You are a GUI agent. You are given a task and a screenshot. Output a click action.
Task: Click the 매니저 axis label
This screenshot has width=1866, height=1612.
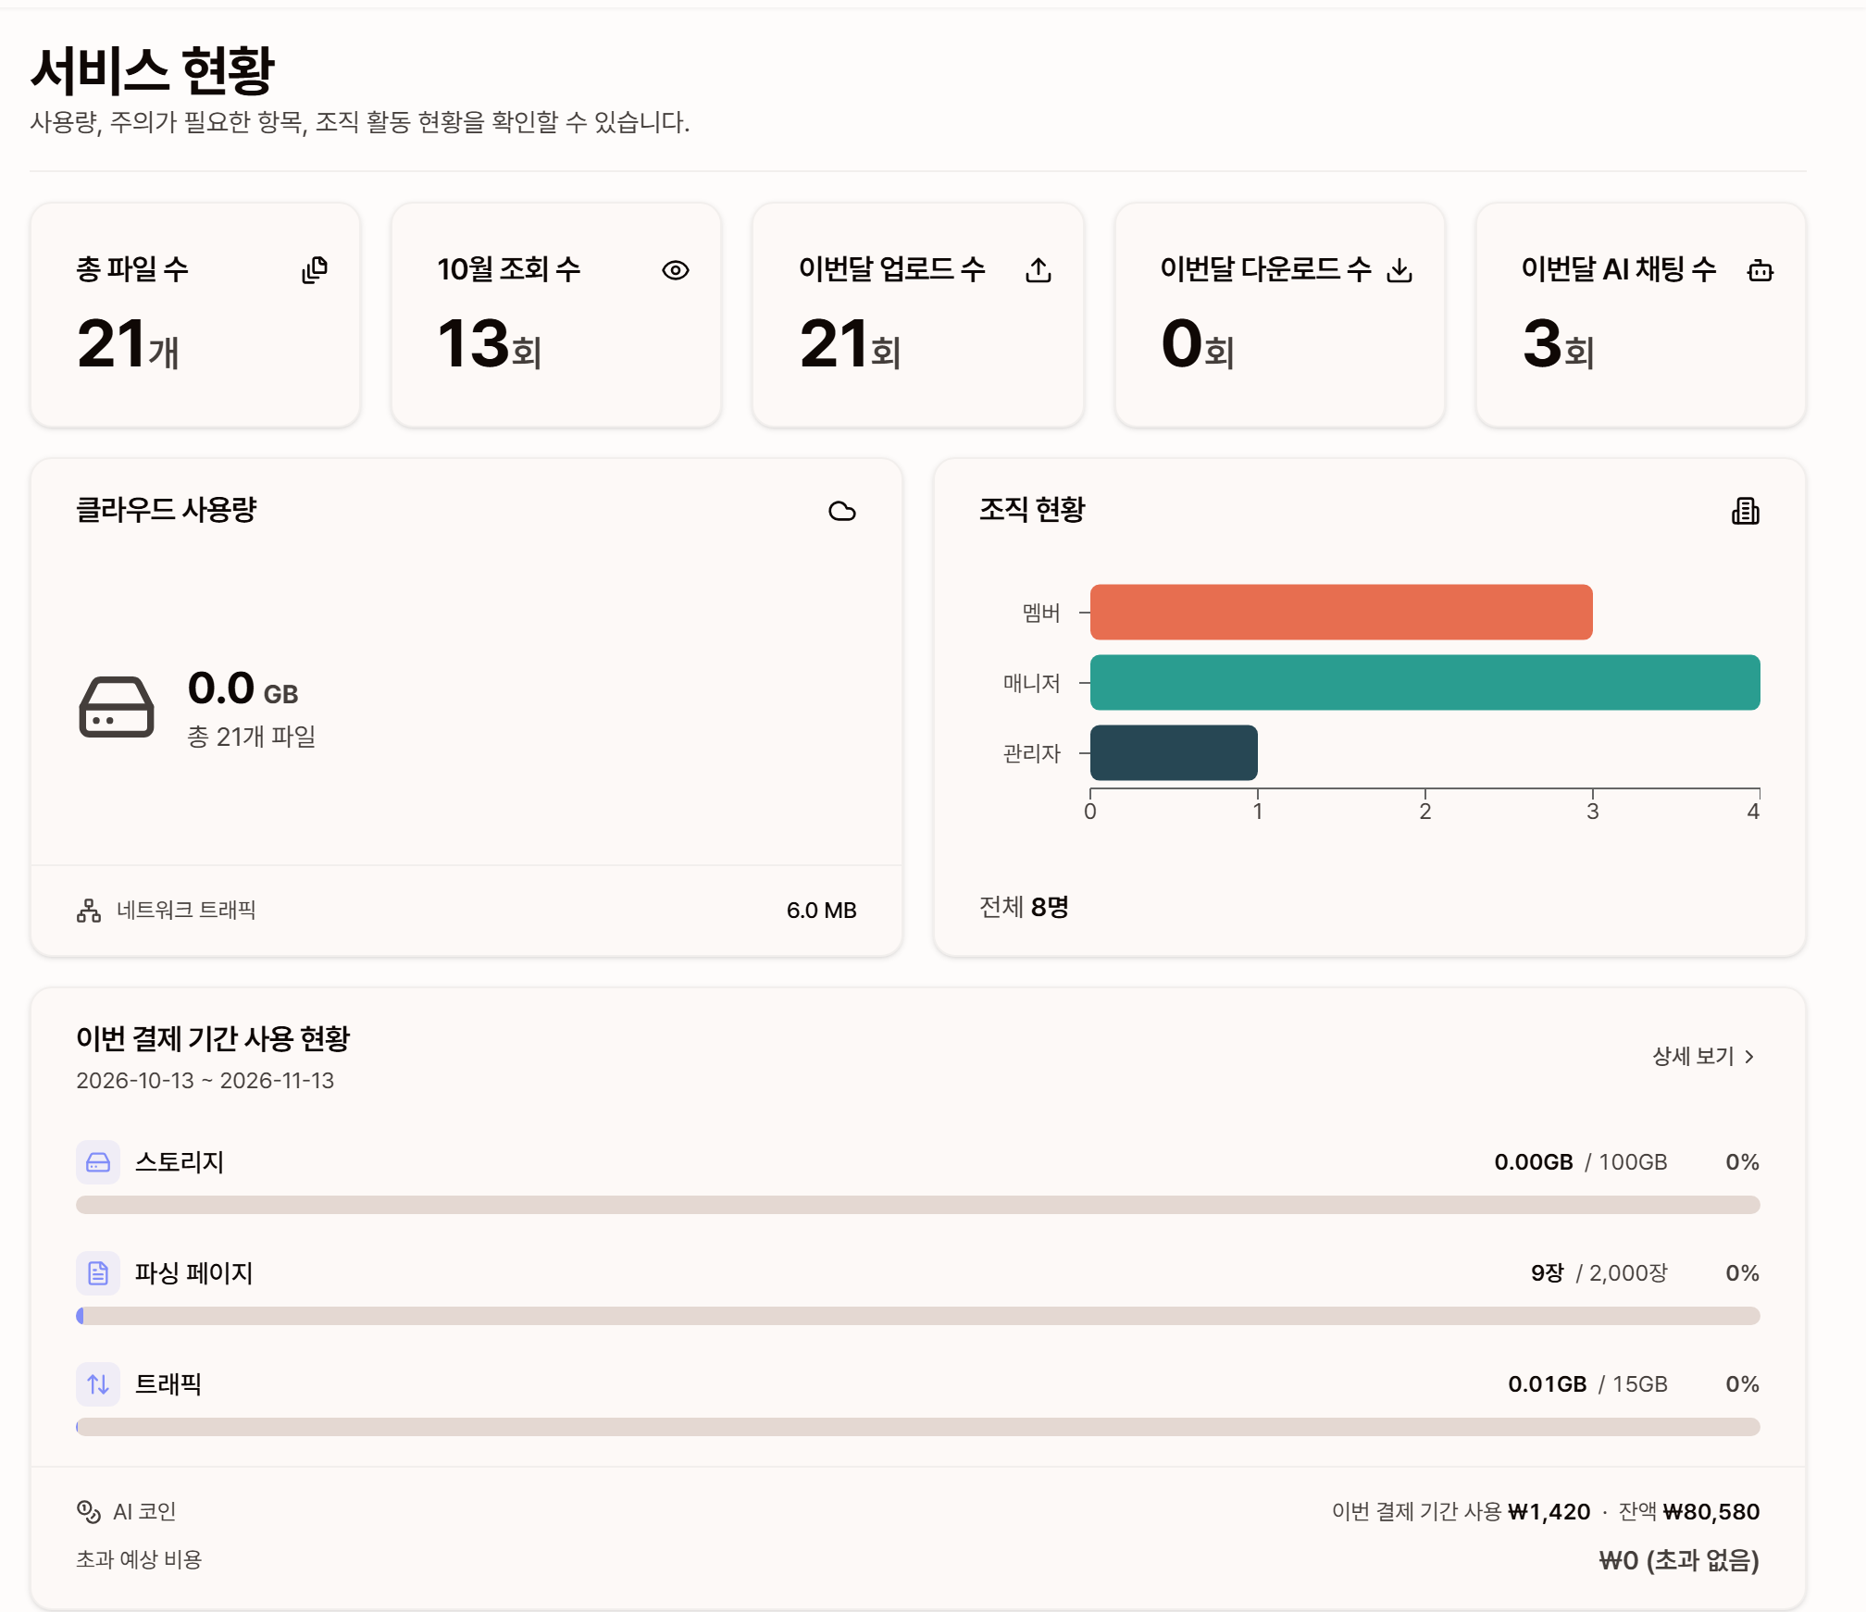pyautogui.click(x=1032, y=683)
